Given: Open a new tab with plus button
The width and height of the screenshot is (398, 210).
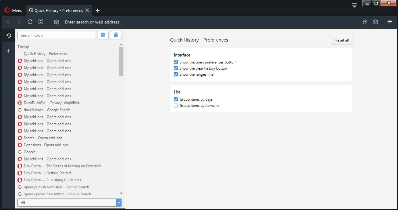Looking at the screenshot, I should click(97, 11).
